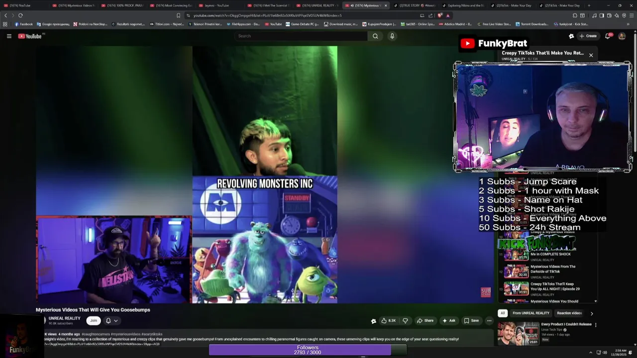The width and height of the screenshot is (637, 358).
Task: Open the YouTube bookmark in the bookmarks bar
Action: click(273, 24)
